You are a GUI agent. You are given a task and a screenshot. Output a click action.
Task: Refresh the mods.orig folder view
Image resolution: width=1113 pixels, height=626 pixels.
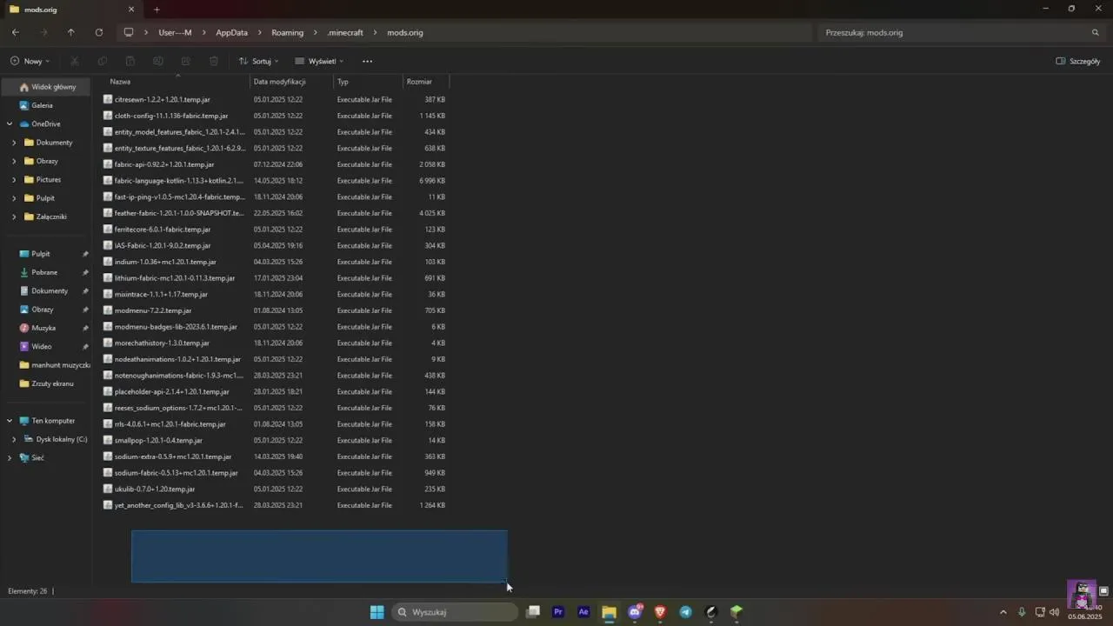click(99, 32)
